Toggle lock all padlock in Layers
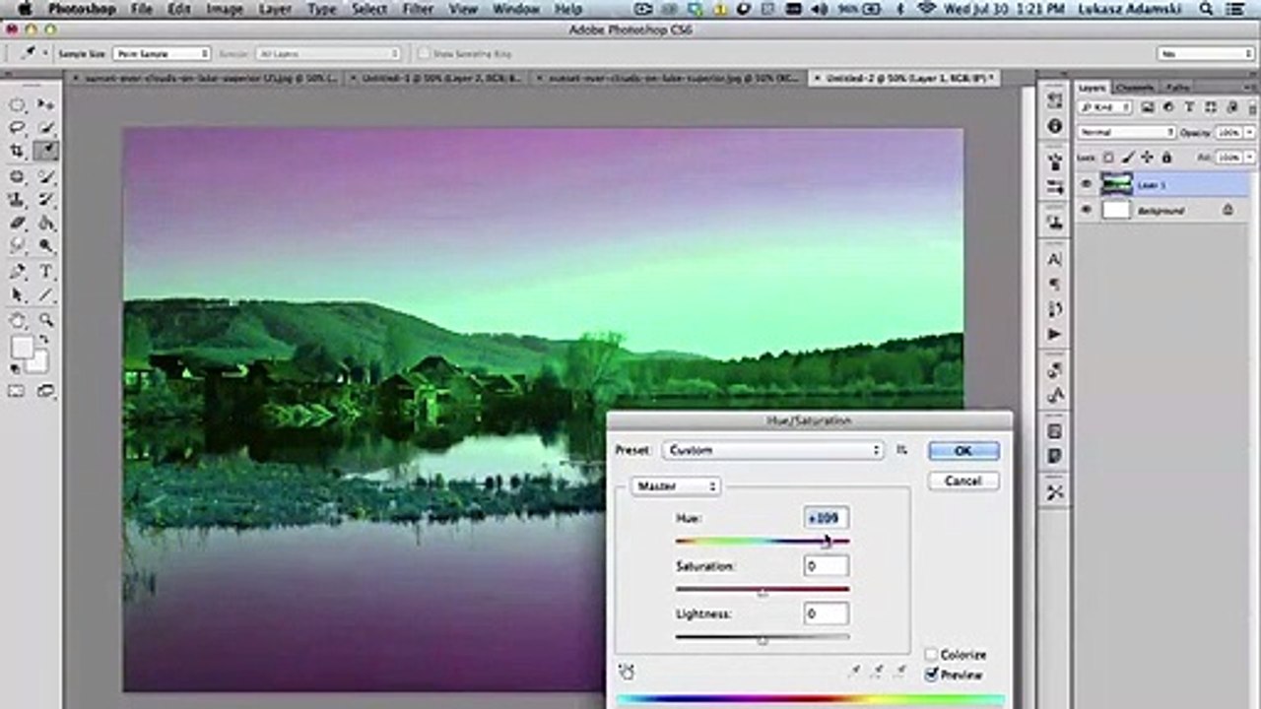1261x709 pixels. point(1166,158)
